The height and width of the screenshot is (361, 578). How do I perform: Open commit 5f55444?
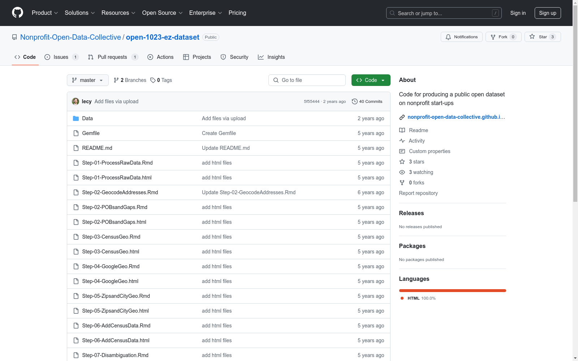[311, 101]
